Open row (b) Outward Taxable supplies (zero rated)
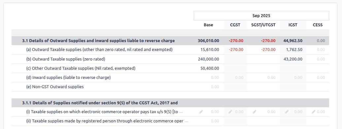 (66, 59)
